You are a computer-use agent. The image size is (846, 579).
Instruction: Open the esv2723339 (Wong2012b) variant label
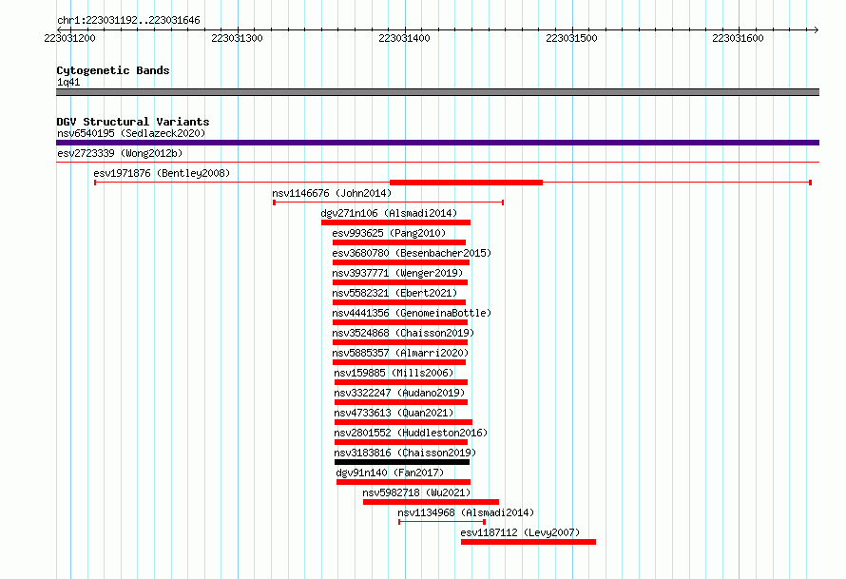120,153
